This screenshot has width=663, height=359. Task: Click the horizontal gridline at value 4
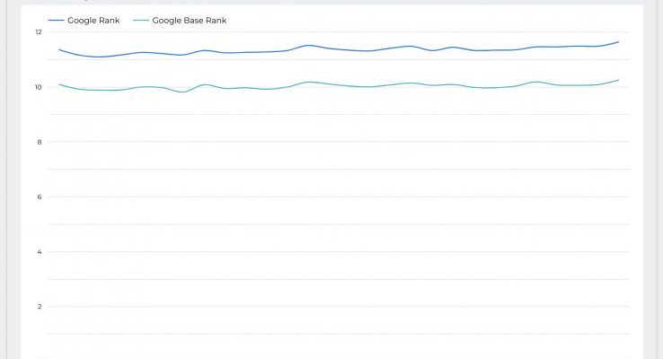coord(341,251)
